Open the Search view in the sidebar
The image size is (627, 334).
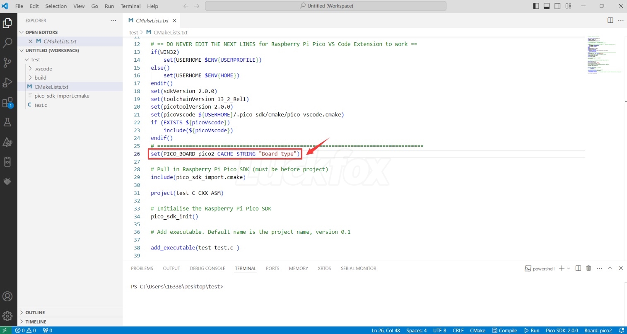(x=8, y=43)
